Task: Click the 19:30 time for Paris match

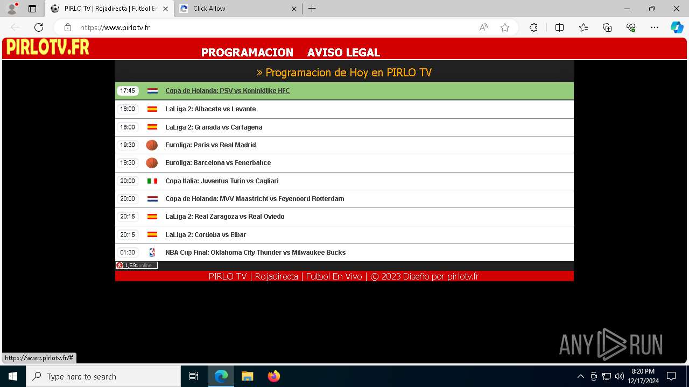Action: (x=128, y=145)
